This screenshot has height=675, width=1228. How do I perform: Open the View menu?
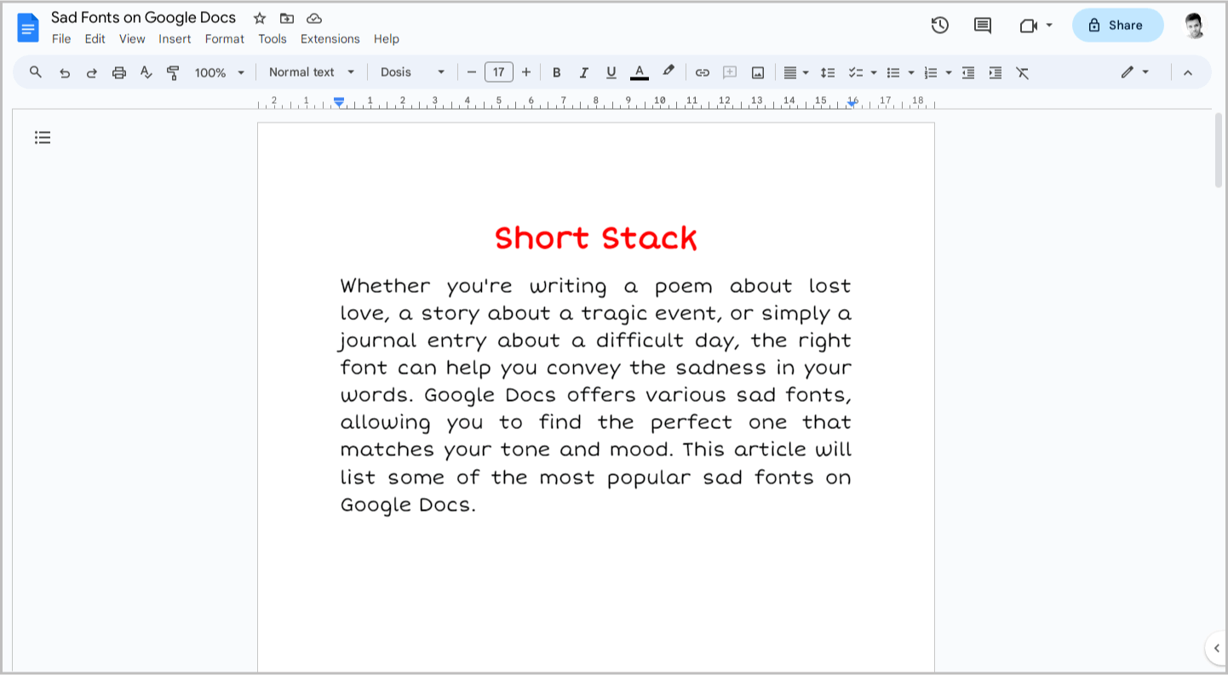[132, 39]
